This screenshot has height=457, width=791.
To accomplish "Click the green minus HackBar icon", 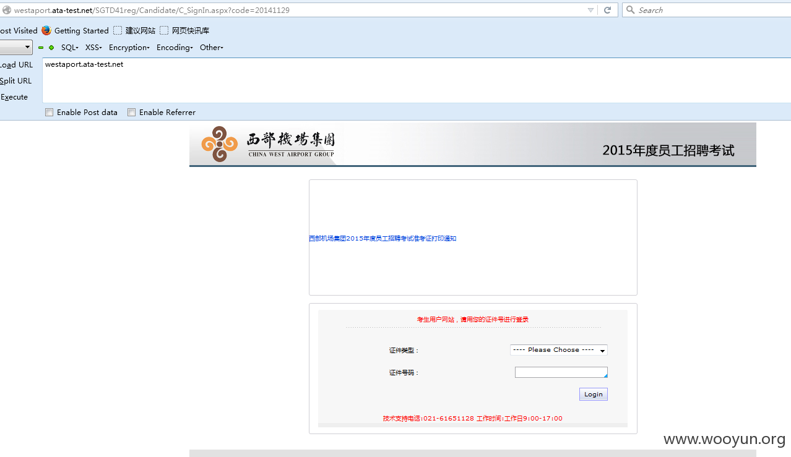I will [x=41, y=48].
